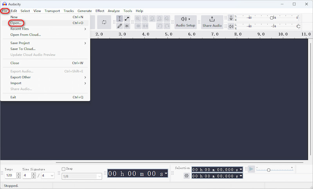
Task: Open Audio Setup menu
Action: (185, 22)
